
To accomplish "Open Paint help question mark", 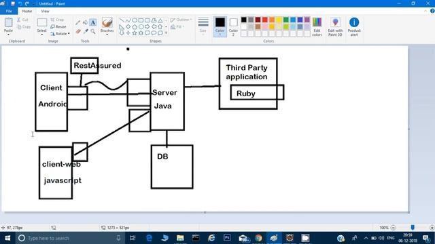I will point(432,11).
